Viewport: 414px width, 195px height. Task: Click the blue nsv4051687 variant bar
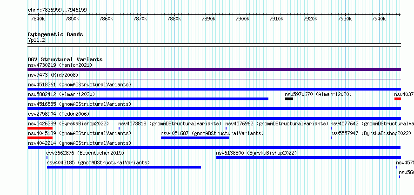(195, 138)
